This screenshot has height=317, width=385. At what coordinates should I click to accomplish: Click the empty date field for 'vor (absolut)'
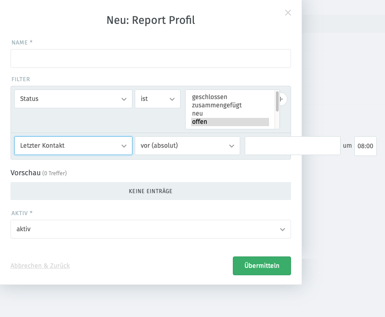292,145
